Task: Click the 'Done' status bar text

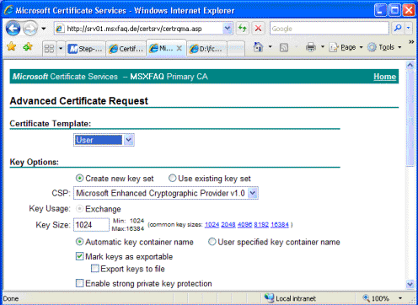Action: pos(11,298)
